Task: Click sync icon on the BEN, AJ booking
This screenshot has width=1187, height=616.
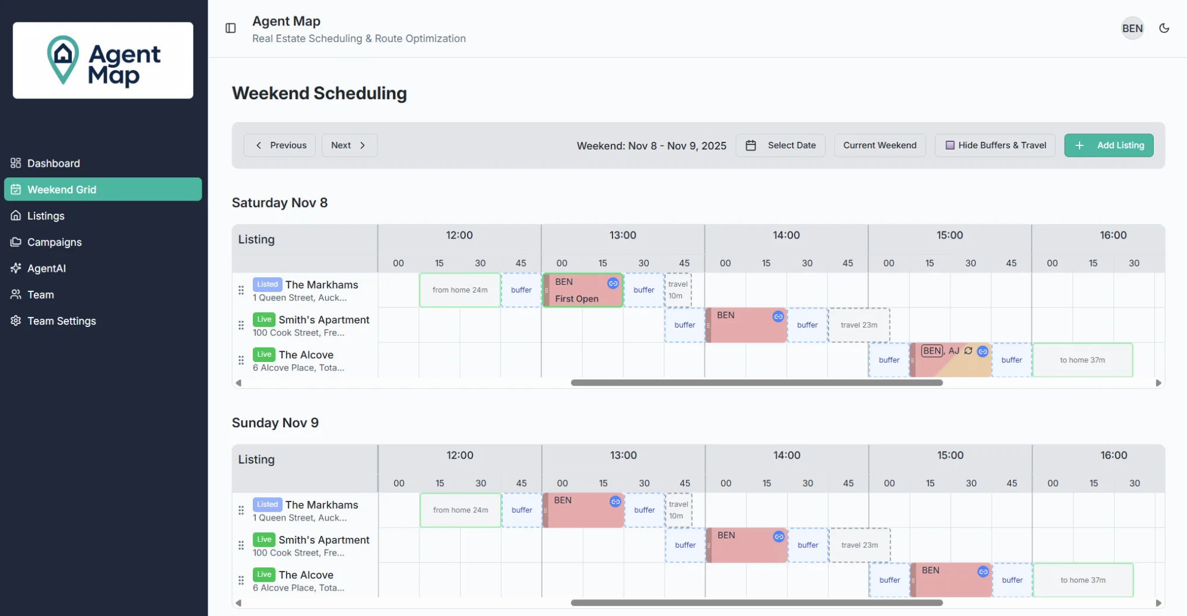Action: pos(967,351)
